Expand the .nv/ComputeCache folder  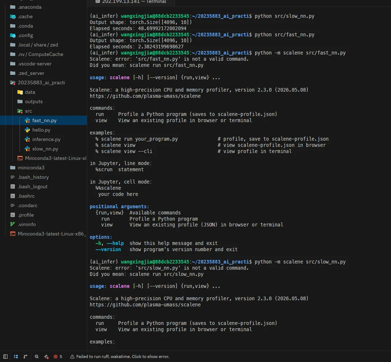[43, 55]
